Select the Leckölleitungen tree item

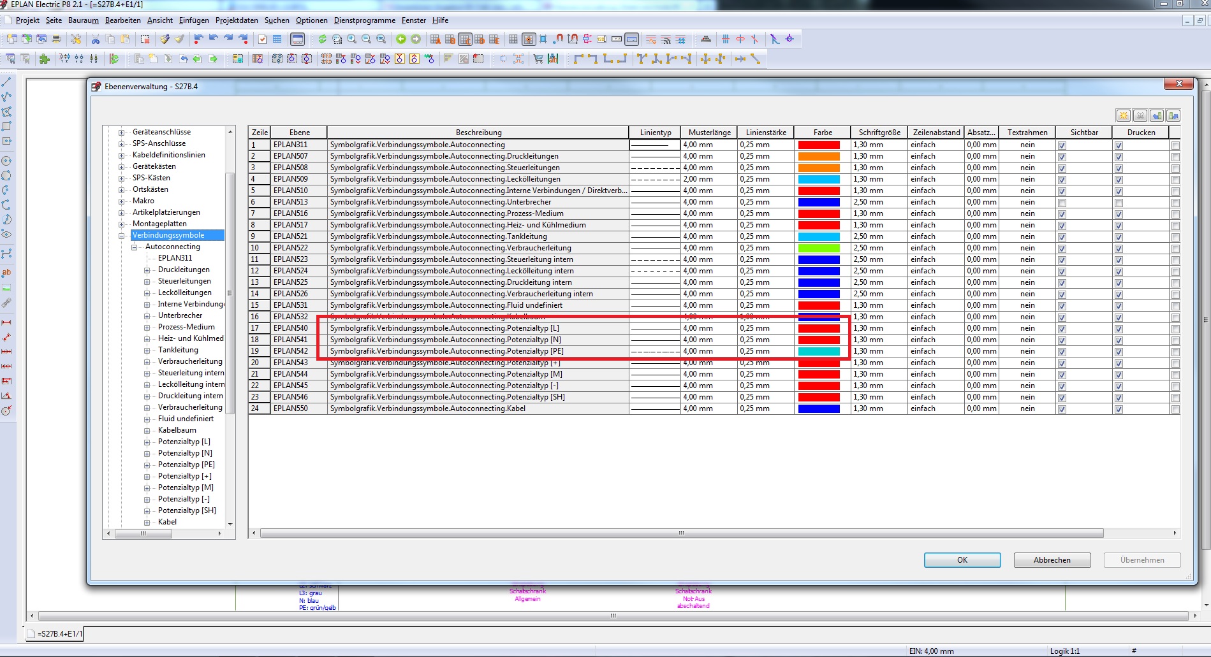[184, 293]
